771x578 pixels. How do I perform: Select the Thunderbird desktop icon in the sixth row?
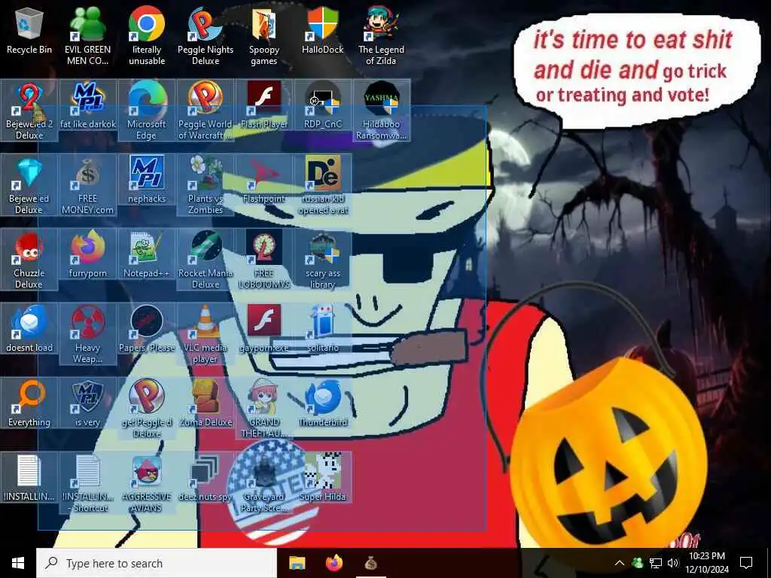[x=322, y=404]
